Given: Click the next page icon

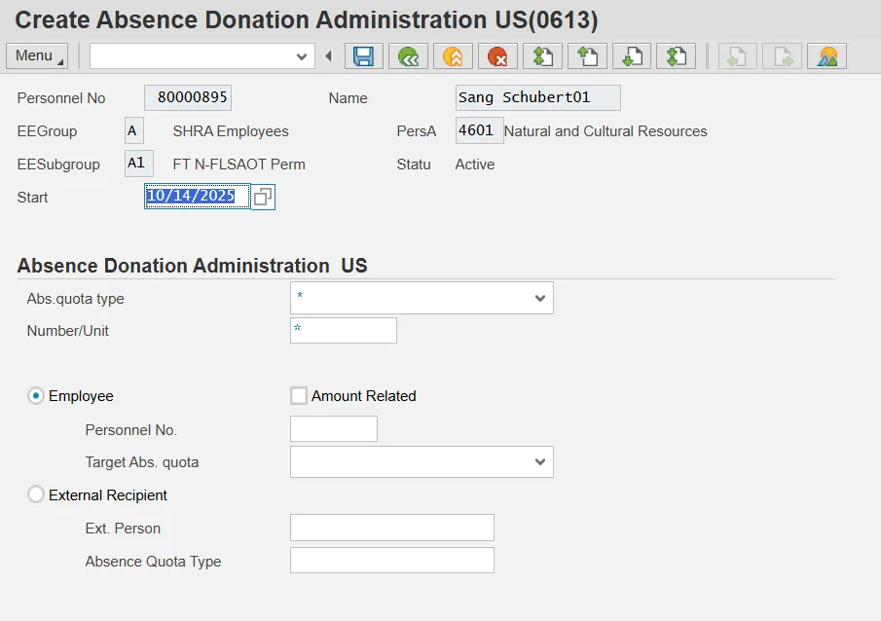Looking at the screenshot, I should pos(631,56).
